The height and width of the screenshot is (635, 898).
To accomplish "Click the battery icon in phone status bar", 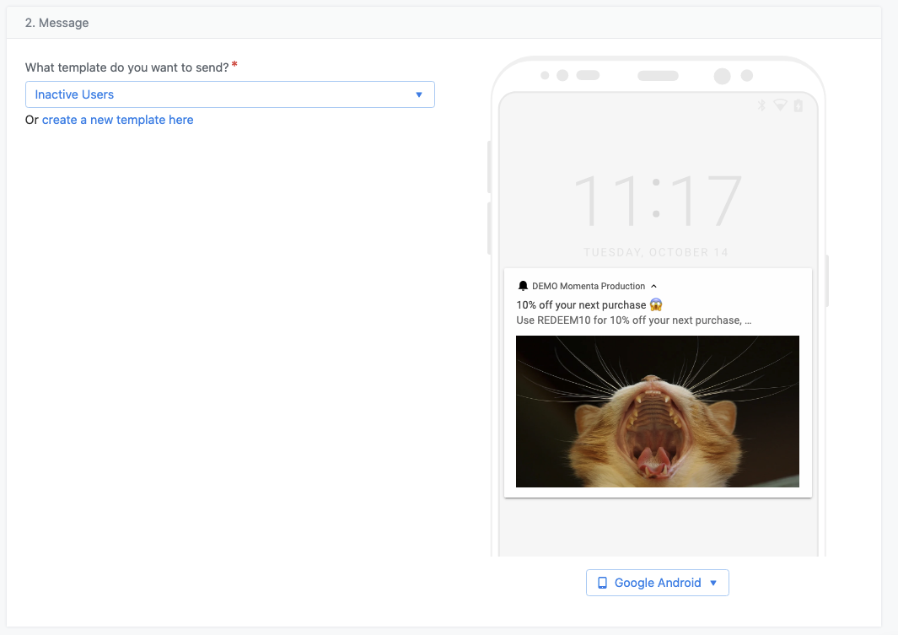I will pos(798,105).
